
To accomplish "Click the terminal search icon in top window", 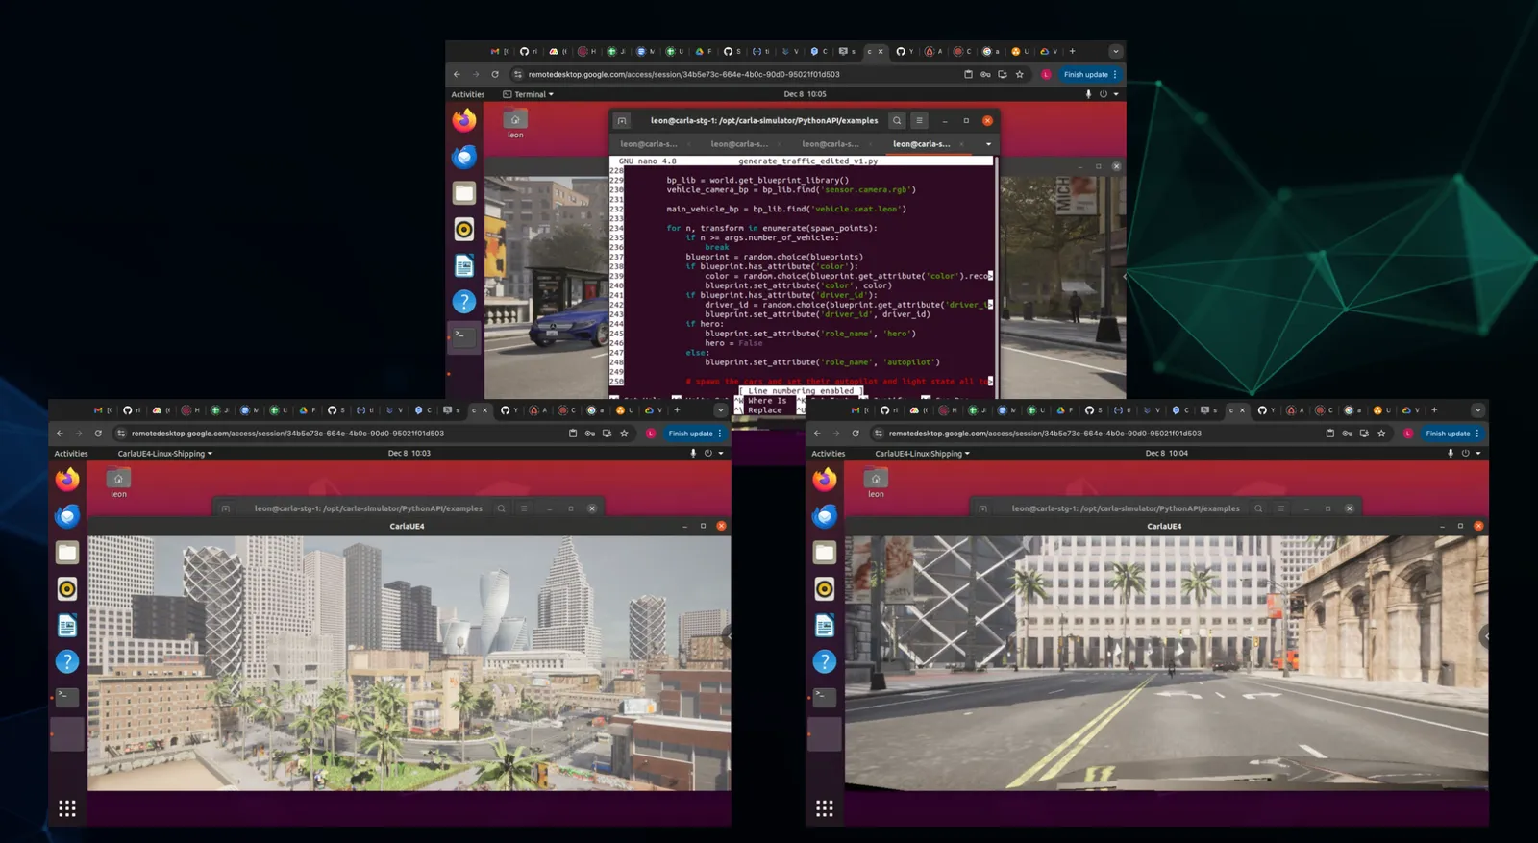I will pos(897,121).
